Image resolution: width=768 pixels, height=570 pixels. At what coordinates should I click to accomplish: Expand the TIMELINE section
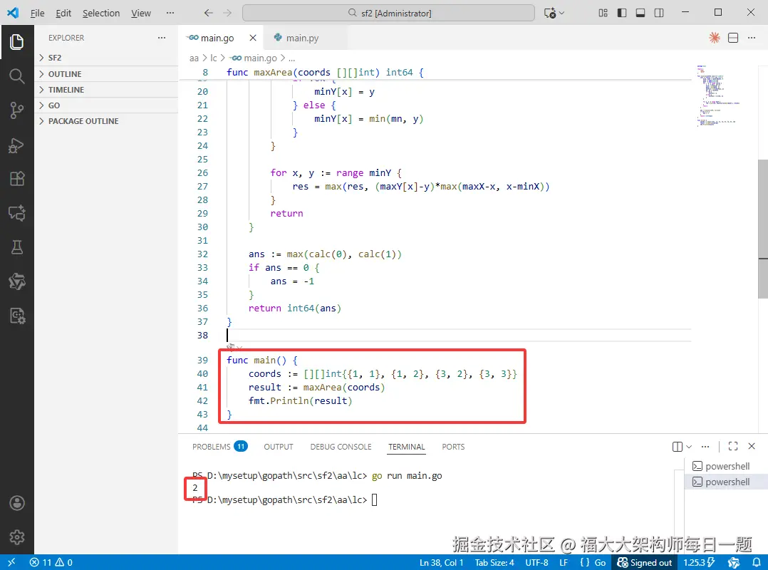pyautogui.click(x=106, y=90)
